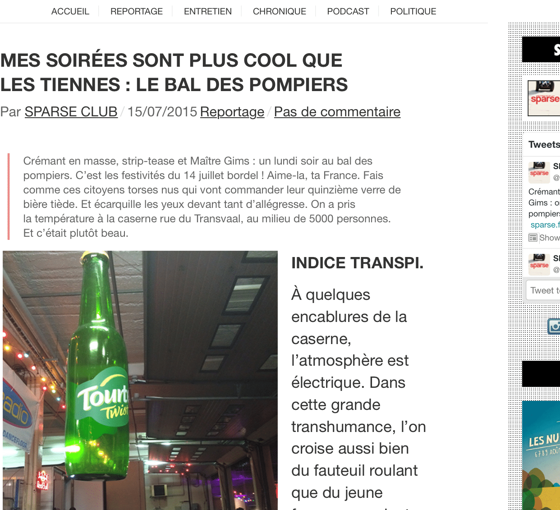This screenshot has width=560, height=510.
Task: Open the ACCUEIL menu item
Action: point(70,11)
